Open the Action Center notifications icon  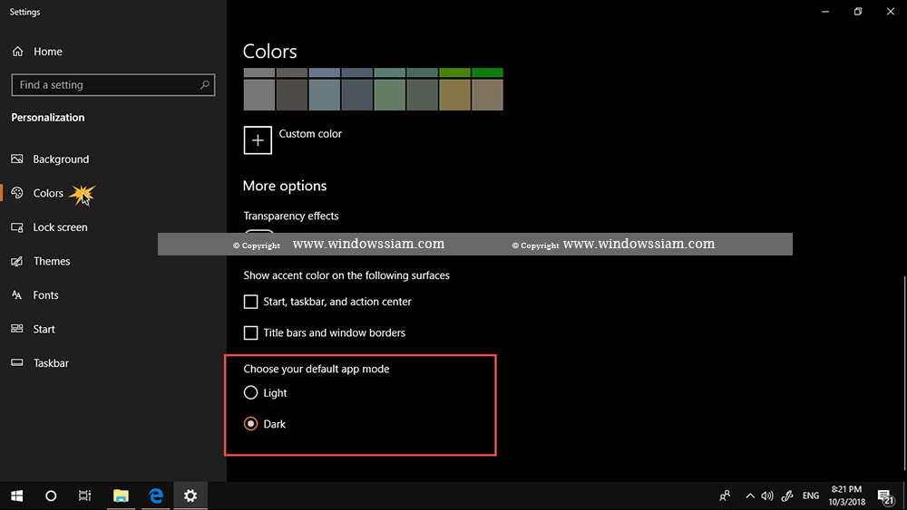click(885, 496)
